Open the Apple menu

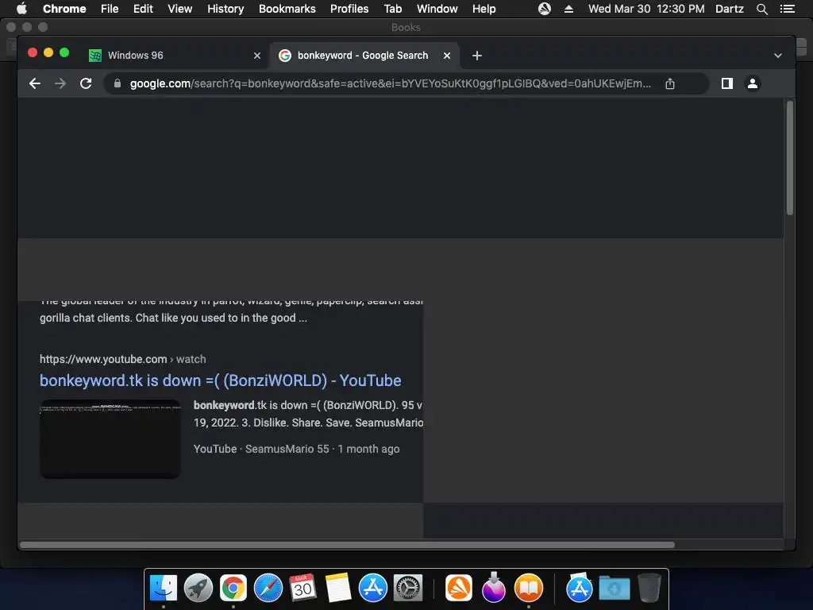[21, 9]
